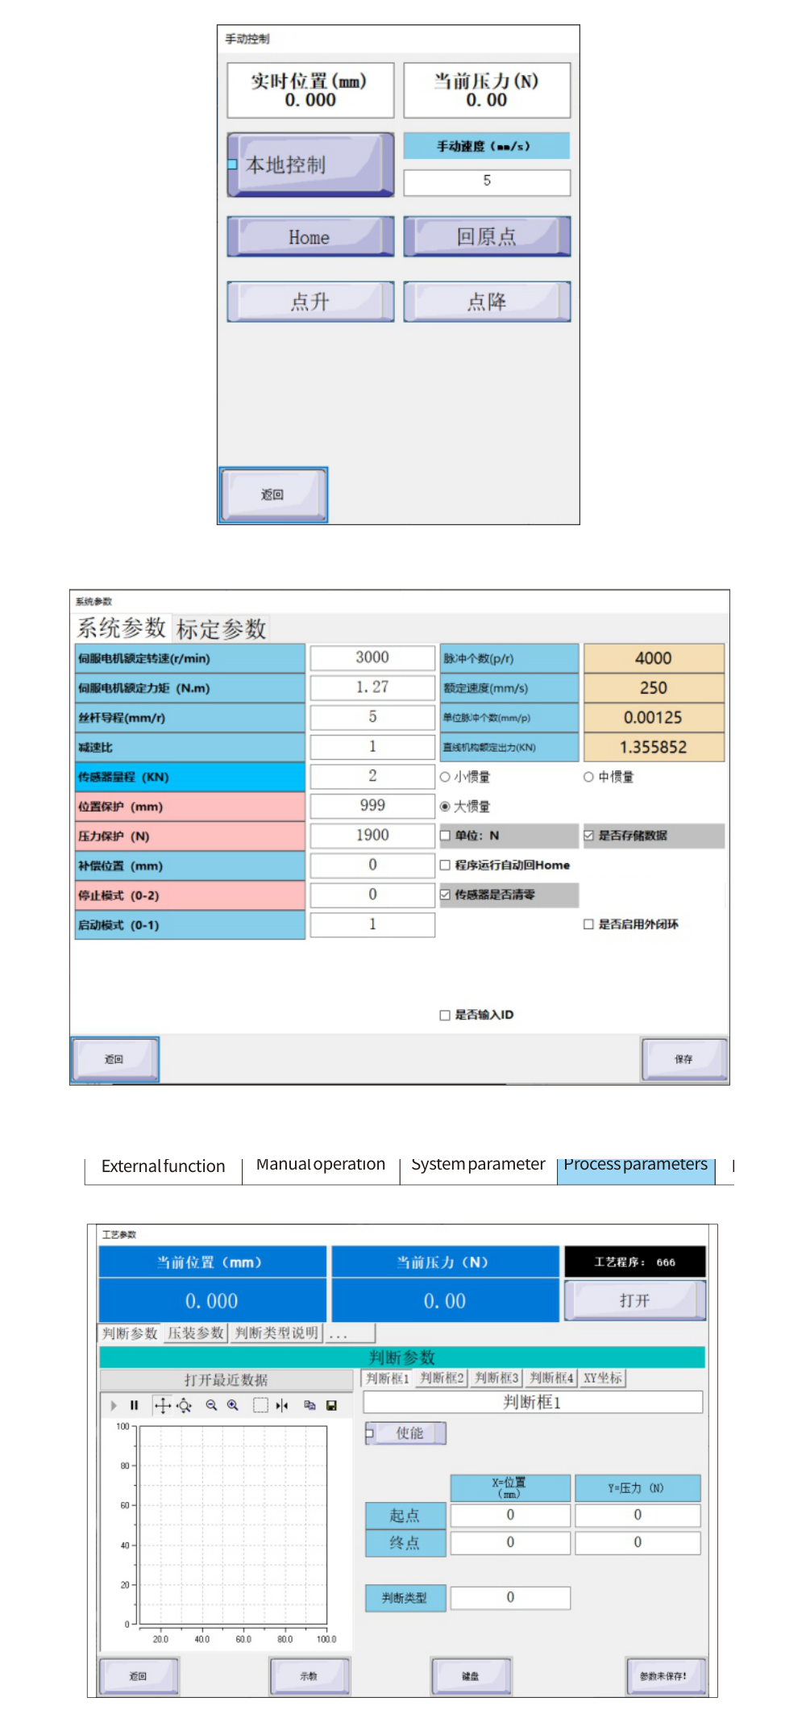Click the 判断类型 value input field
This screenshot has width=806, height=1731.
pyautogui.click(x=510, y=1598)
